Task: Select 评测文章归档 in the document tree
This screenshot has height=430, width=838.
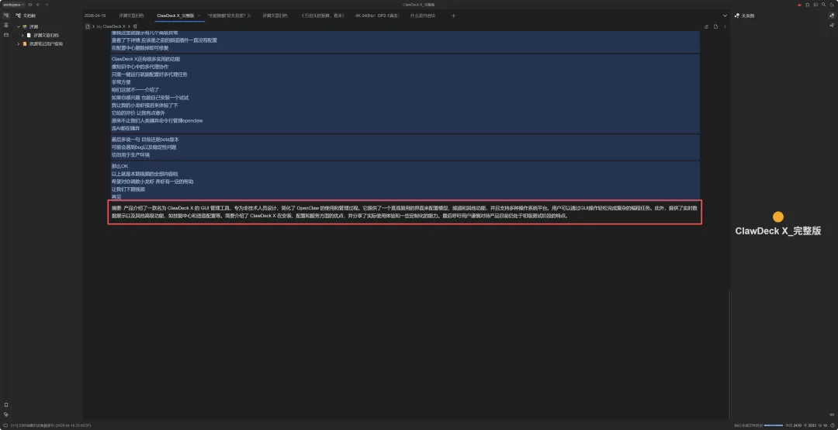Action: [47, 35]
